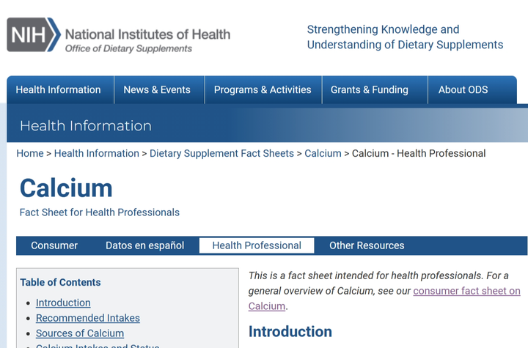Follow the Health Information breadcrumb link
Image resolution: width=528 pixels, height=348 pixels.
97,153
